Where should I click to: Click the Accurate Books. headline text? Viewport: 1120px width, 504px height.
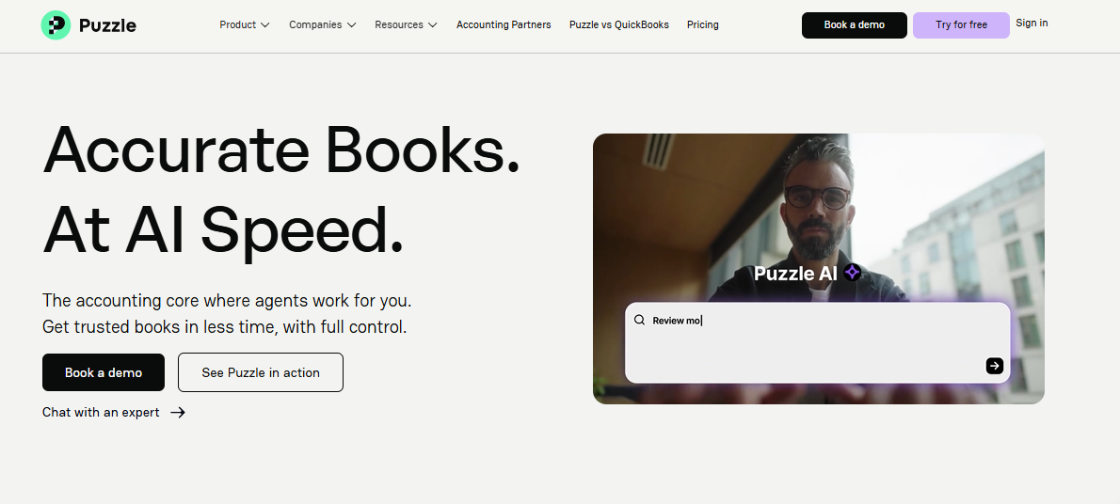click(x=281, y=150)
